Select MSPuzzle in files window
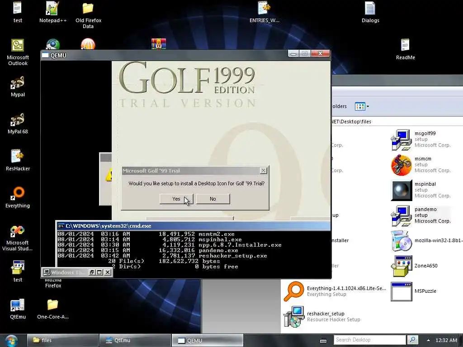This screenshot has height=347, width=463. tap(414, 291)
